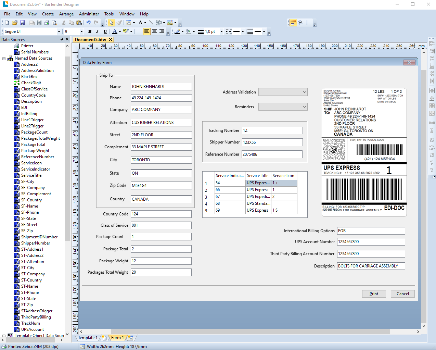Click the font color icon

[x=115, y=32]
